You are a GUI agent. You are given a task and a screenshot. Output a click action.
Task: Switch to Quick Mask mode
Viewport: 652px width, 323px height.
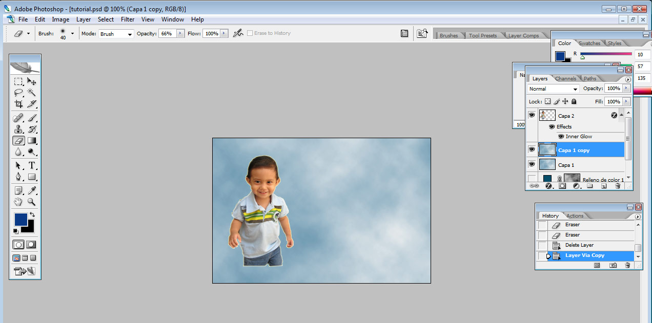pyautogui.click(x=31, y=245)
